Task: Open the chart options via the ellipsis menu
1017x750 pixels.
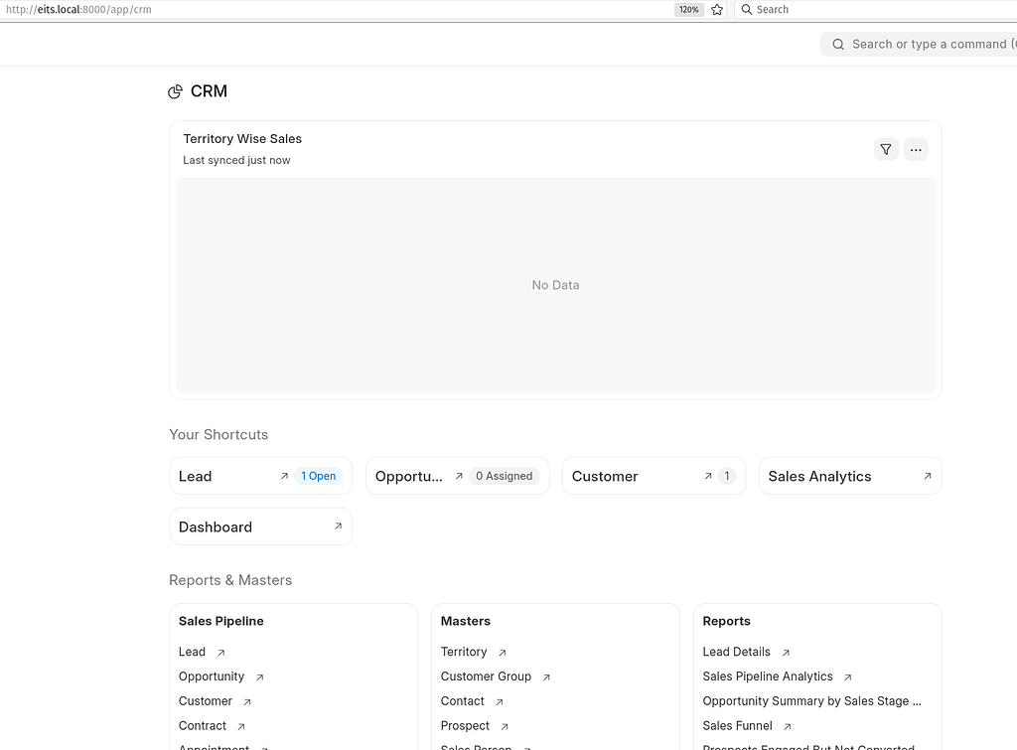Action: [916, 149]
